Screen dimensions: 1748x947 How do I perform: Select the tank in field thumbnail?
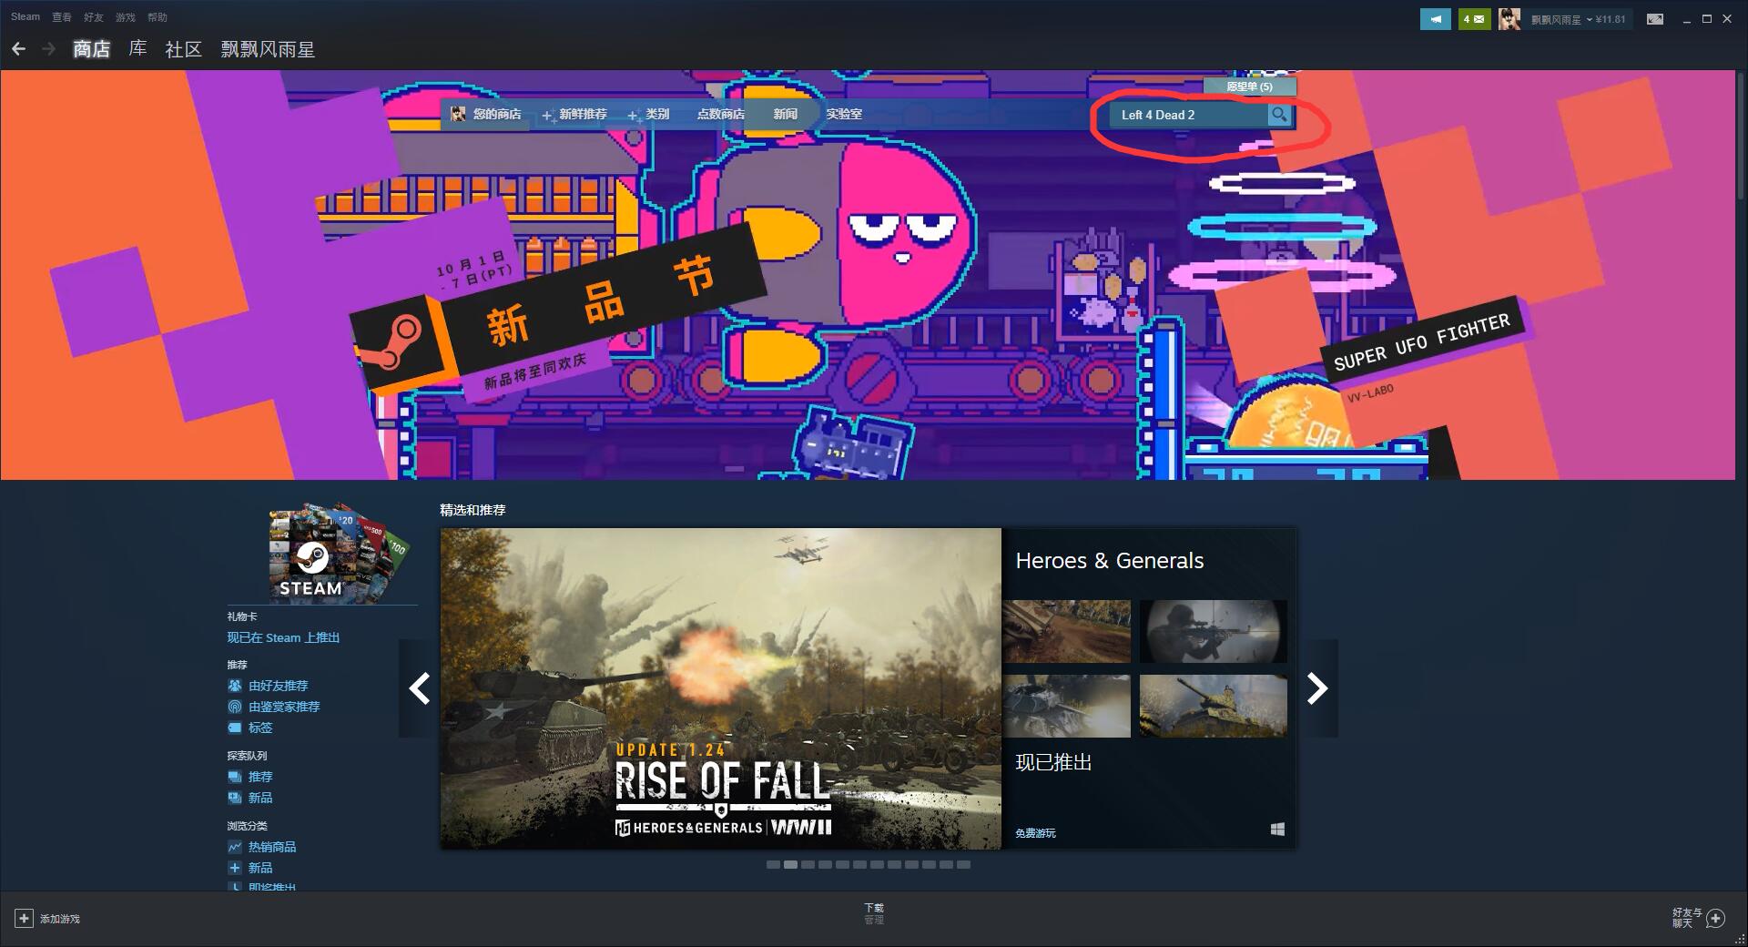1214,706
